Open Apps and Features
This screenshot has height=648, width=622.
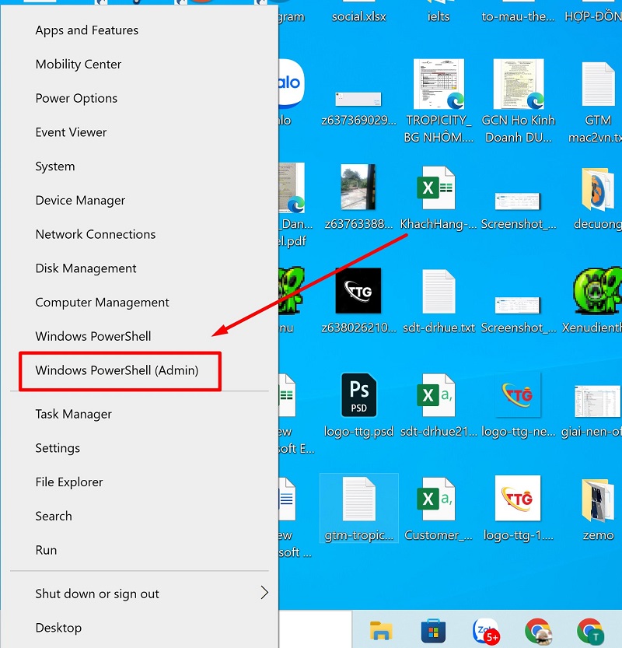click(86, 30)
